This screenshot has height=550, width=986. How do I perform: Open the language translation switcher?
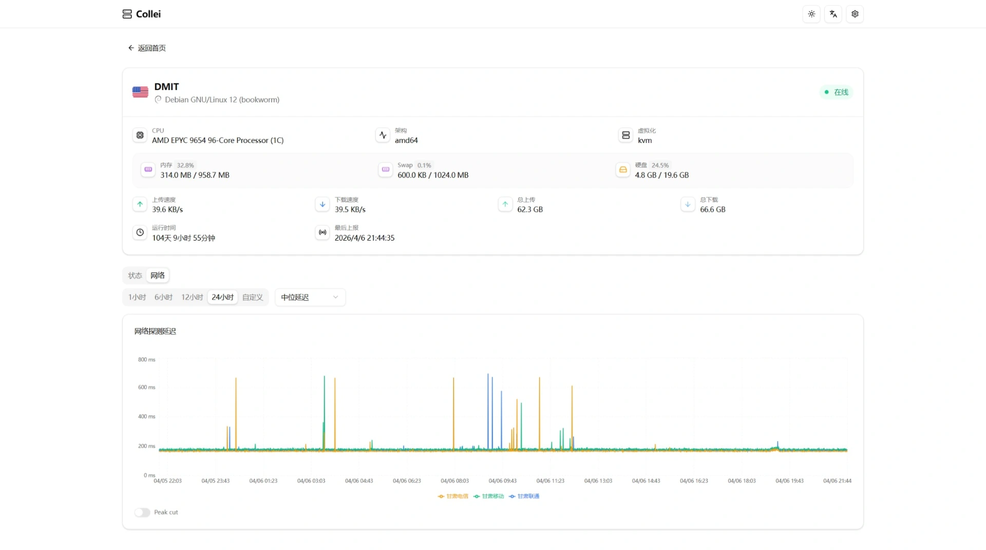click(833, 14)
